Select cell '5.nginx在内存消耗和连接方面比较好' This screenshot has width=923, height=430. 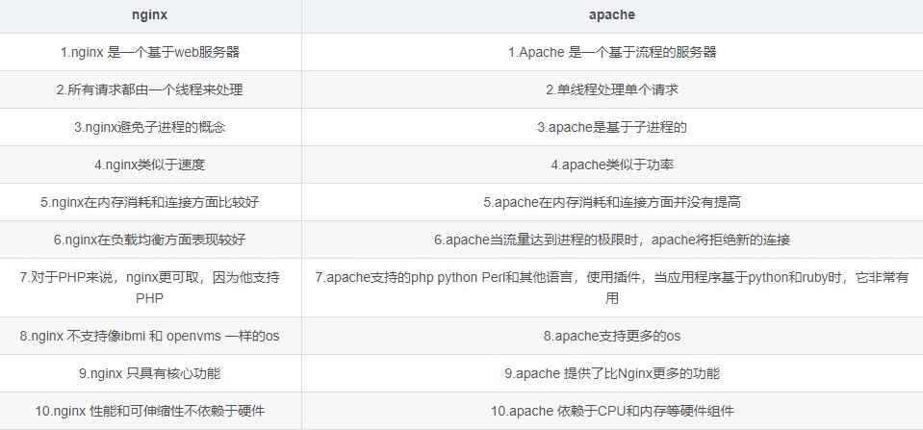tap(150, 202)
